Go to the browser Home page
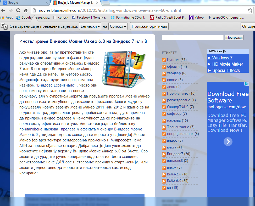Screen dimensions: 255x206 point(26,10)
